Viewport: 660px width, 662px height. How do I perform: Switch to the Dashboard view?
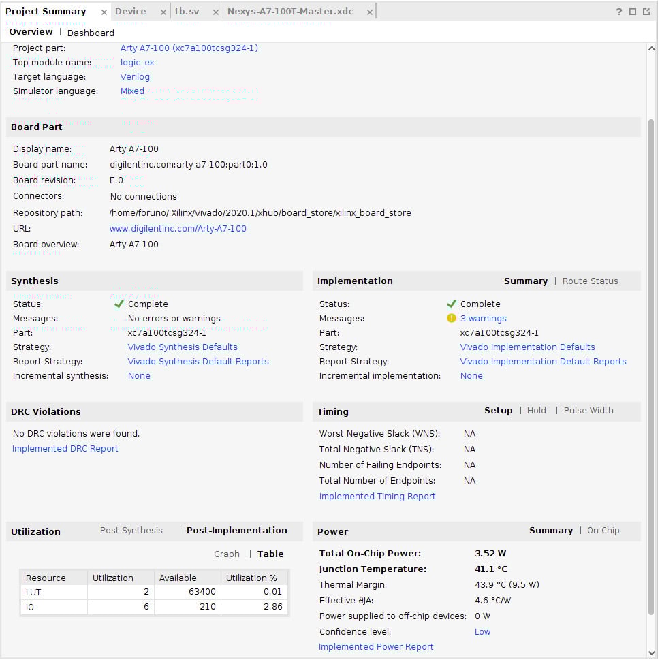click(x=91, y=33)
